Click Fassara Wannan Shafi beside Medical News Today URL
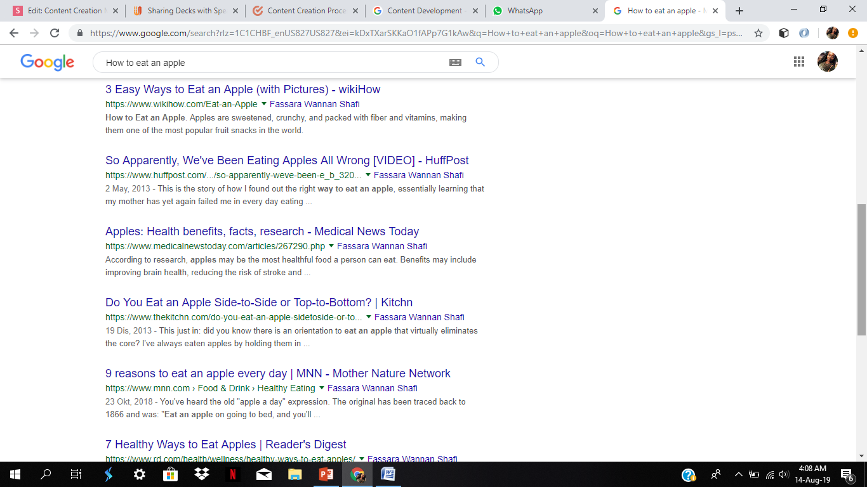 tap(382, 246)
